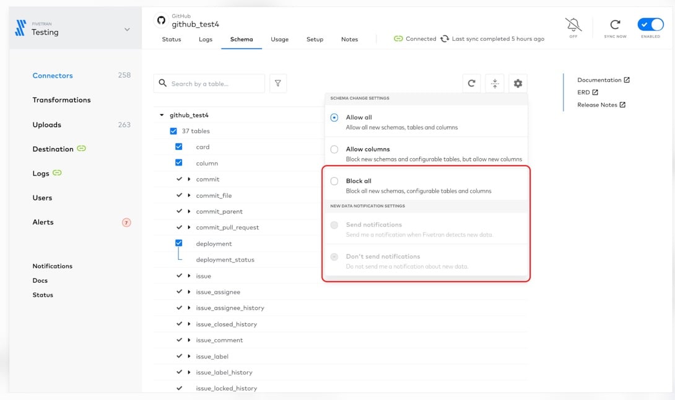Open the schema settings gear icon
The image size is (675, 400).
click(x=518, y=83)
